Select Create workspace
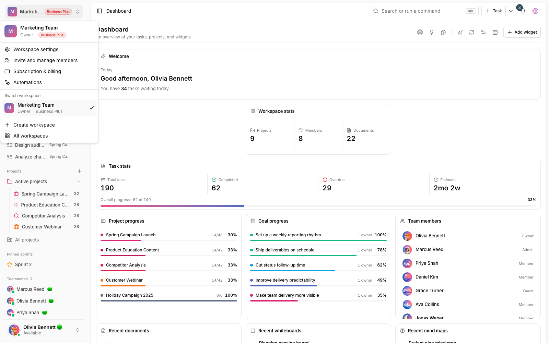 49,125
